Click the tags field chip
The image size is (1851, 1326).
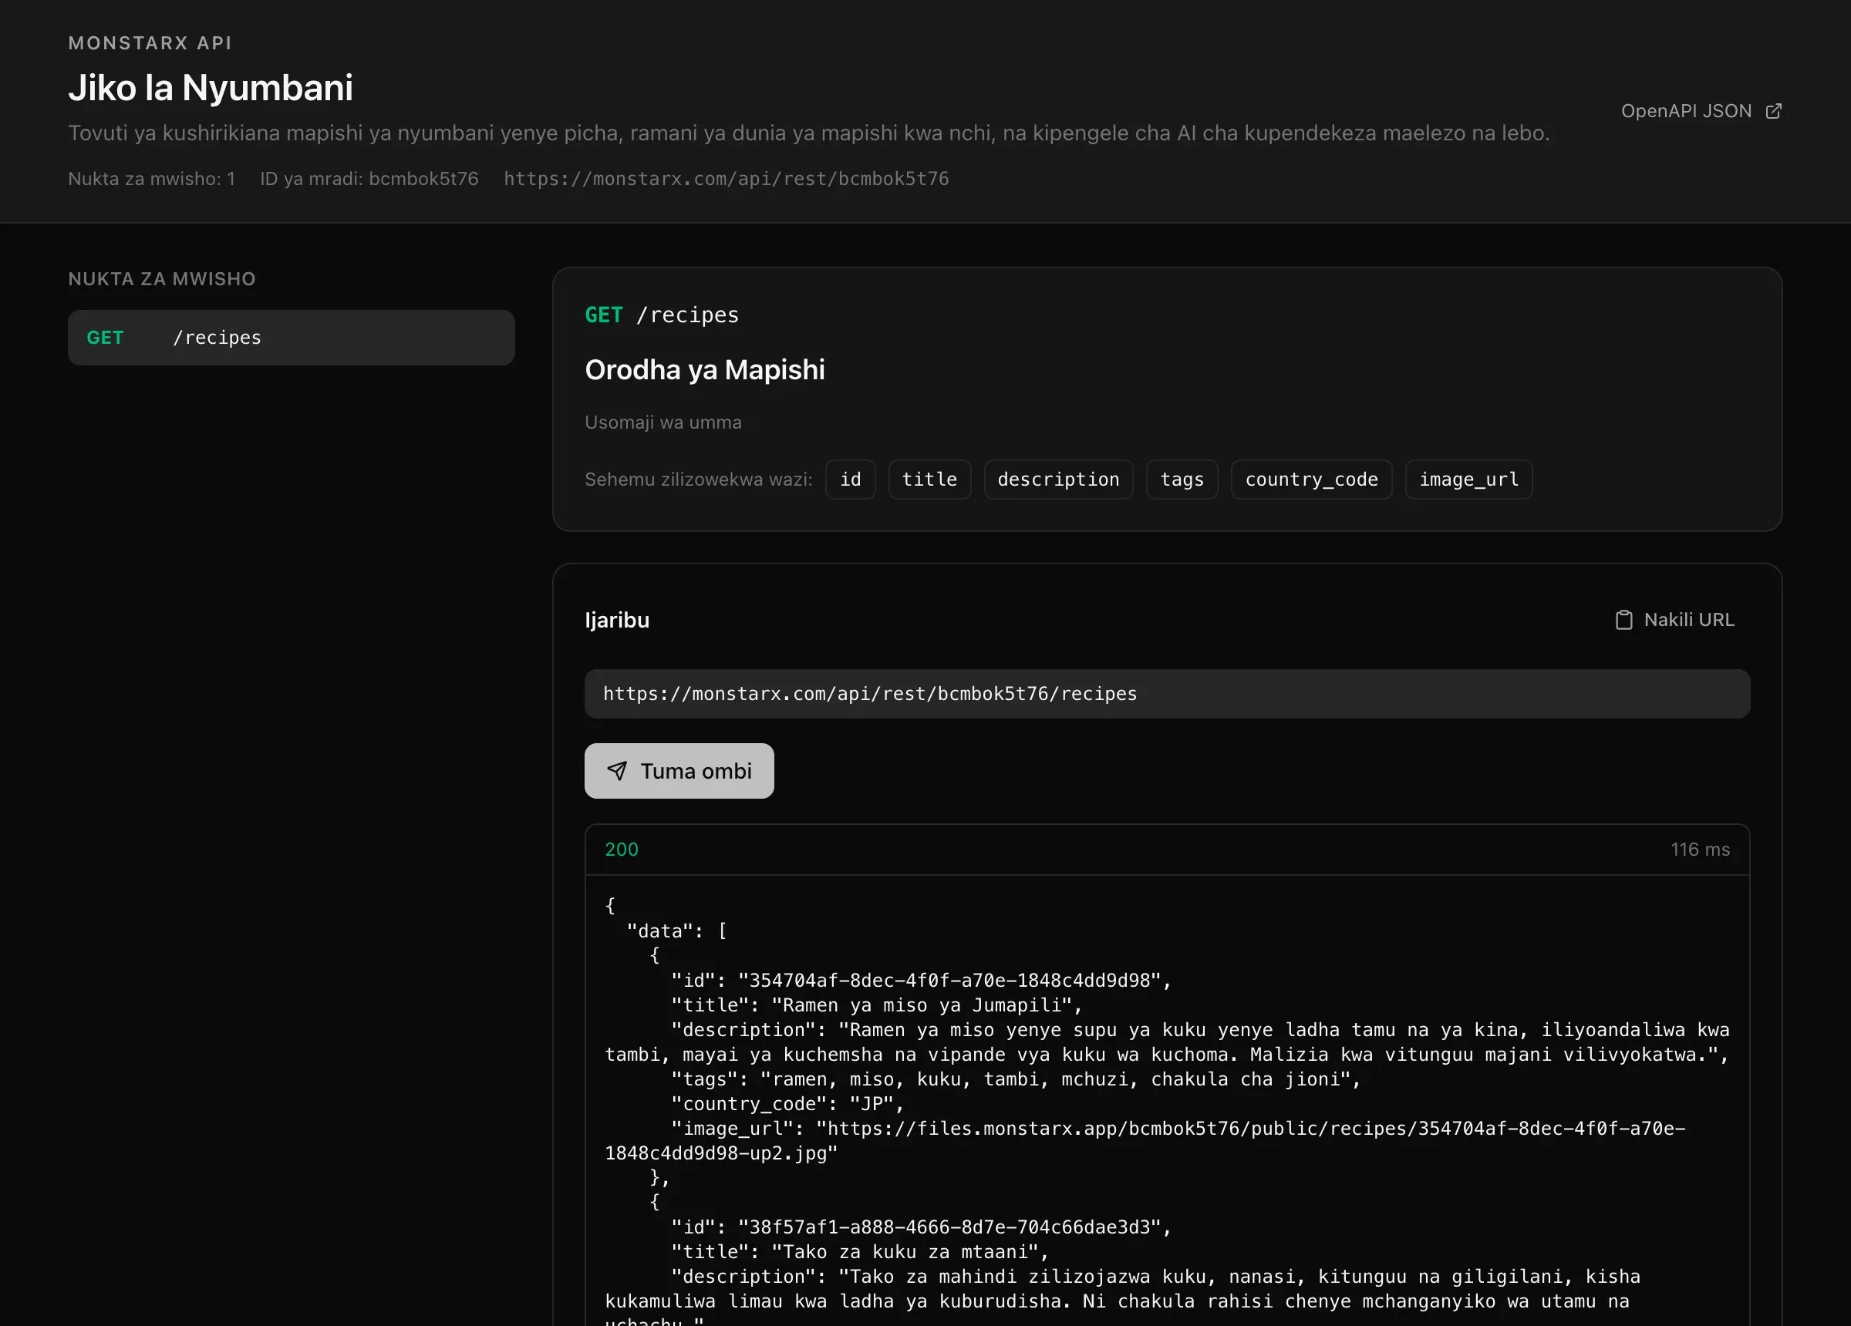(1182, 480)
